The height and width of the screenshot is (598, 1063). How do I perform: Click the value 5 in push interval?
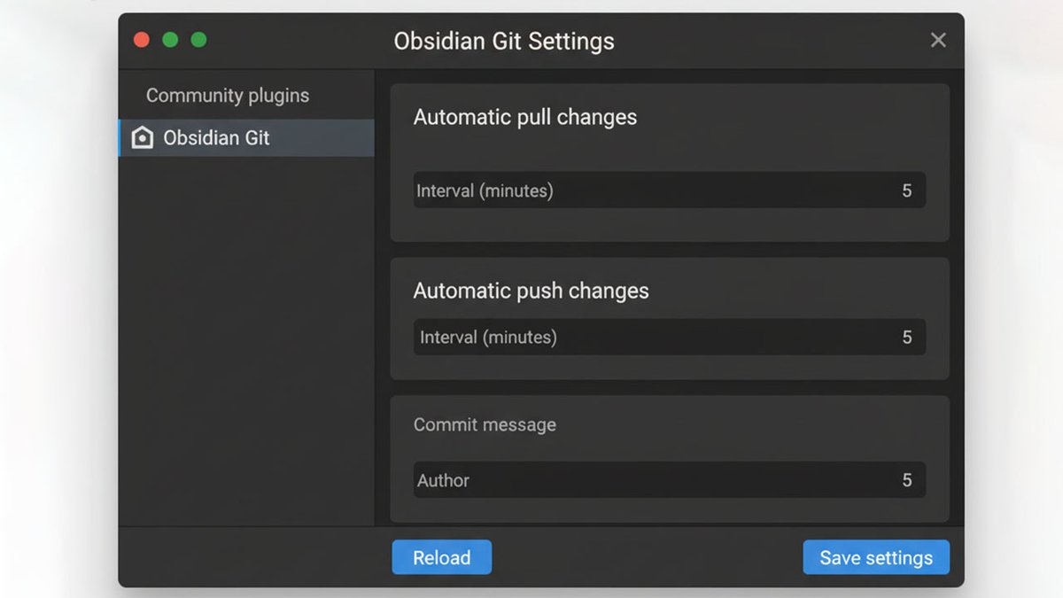point(906,338)
